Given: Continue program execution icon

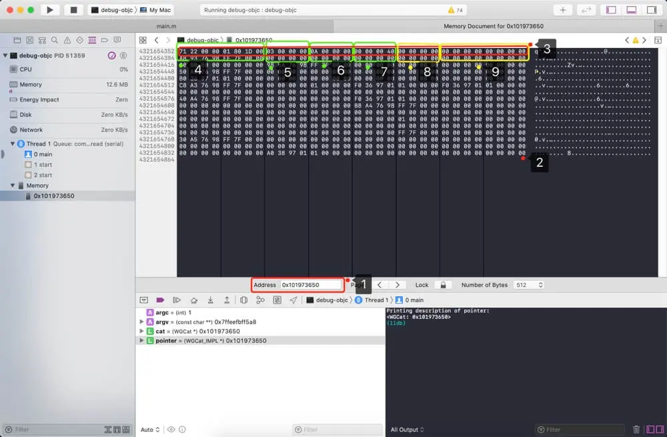Looking at the screenshot, I should coord(177,300).
